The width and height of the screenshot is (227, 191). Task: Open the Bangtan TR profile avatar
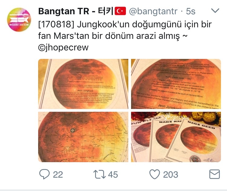pyautogui.click(x=19, y=19)
